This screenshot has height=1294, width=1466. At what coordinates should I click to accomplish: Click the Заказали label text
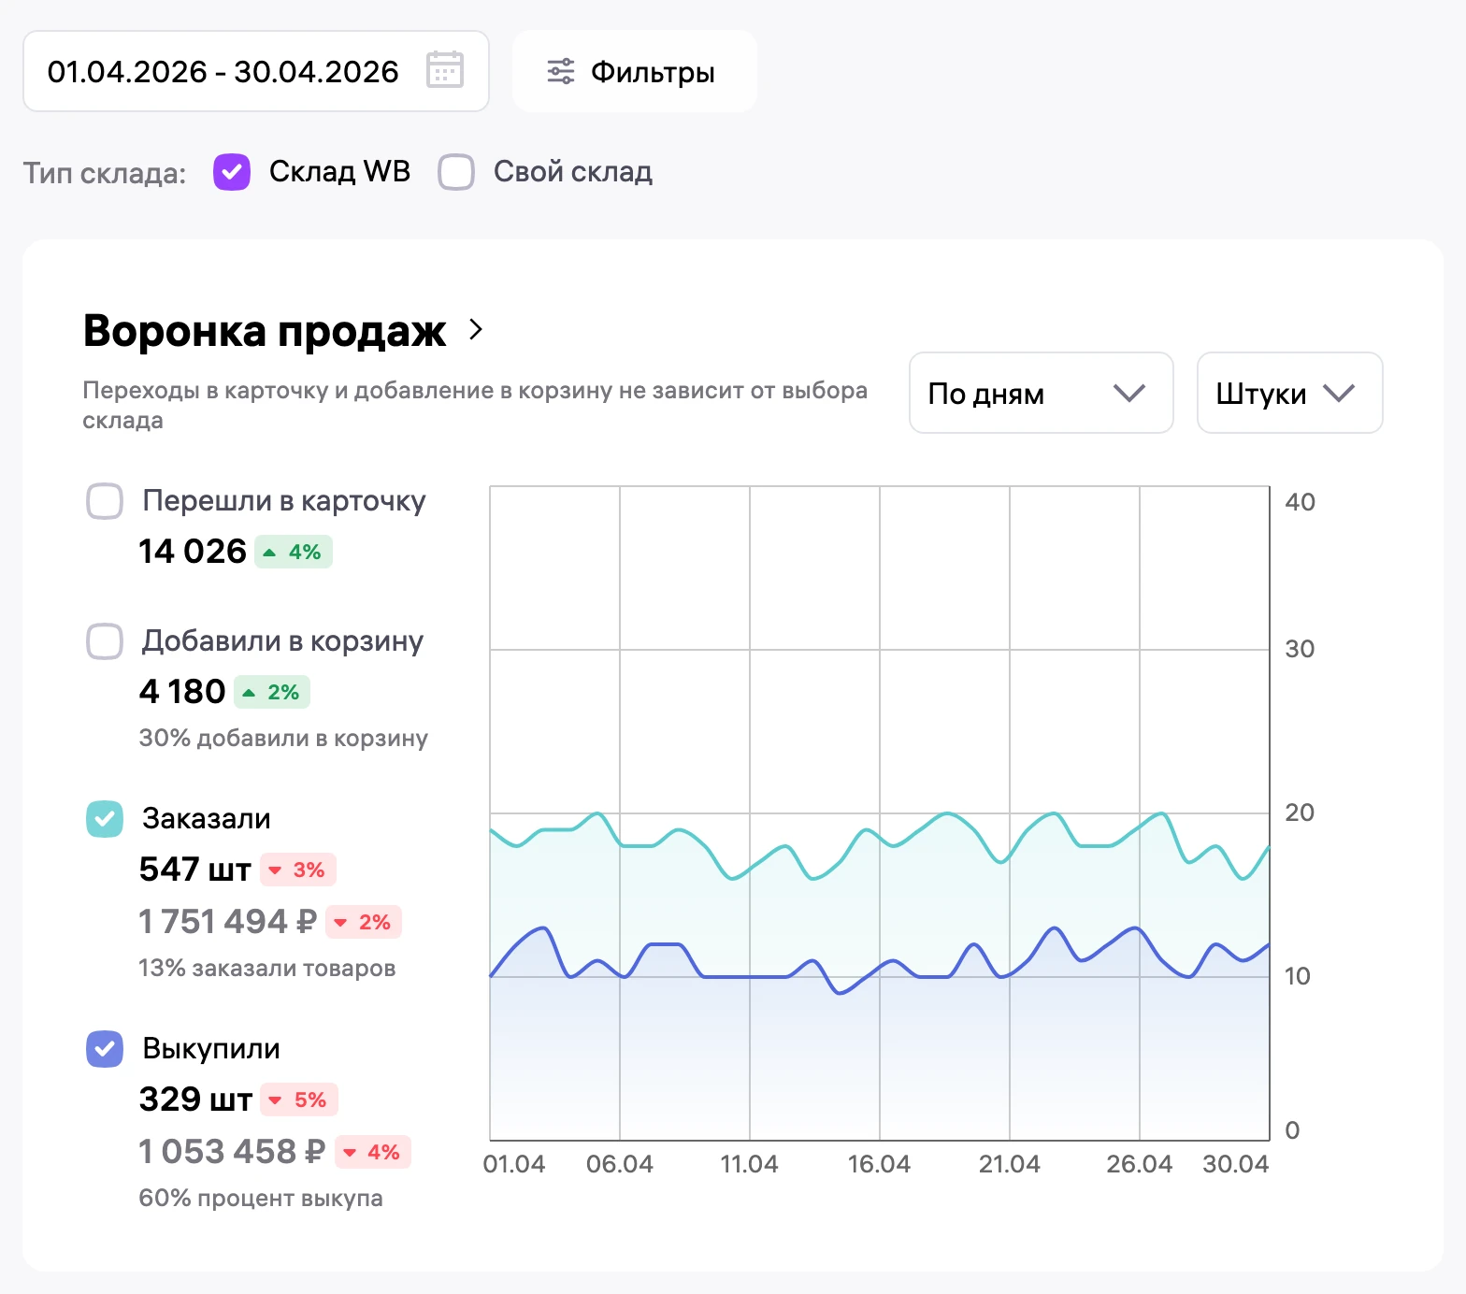[x=207, y=819]
